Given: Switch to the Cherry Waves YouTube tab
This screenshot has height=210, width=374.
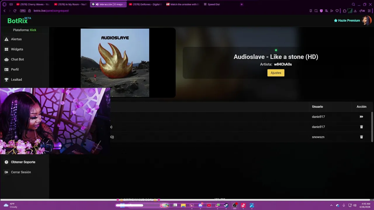Looking at the screenshot, I should (33, 4).
